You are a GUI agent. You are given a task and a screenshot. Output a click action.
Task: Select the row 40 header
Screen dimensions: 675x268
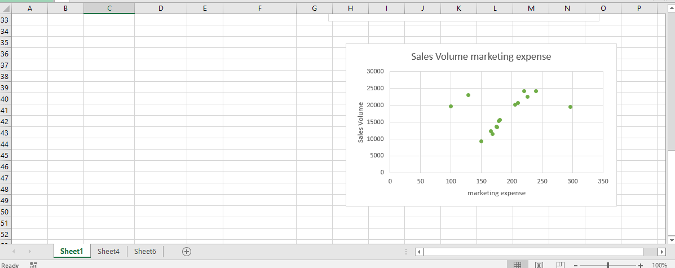click(x=5, y=99)
